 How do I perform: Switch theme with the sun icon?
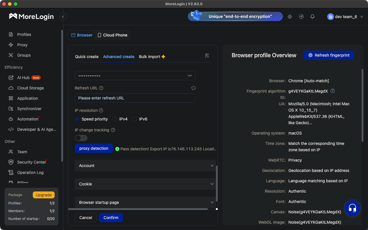[x=290, y=17]
